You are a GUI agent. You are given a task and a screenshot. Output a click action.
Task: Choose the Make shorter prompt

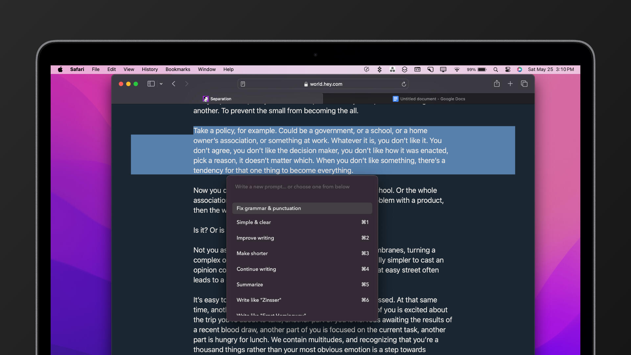[252, 253]
